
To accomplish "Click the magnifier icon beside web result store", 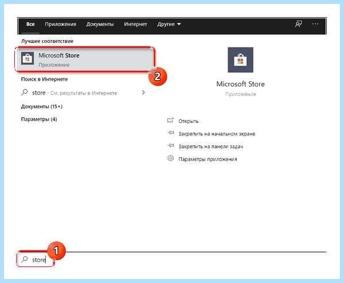I will pos(25,93).
